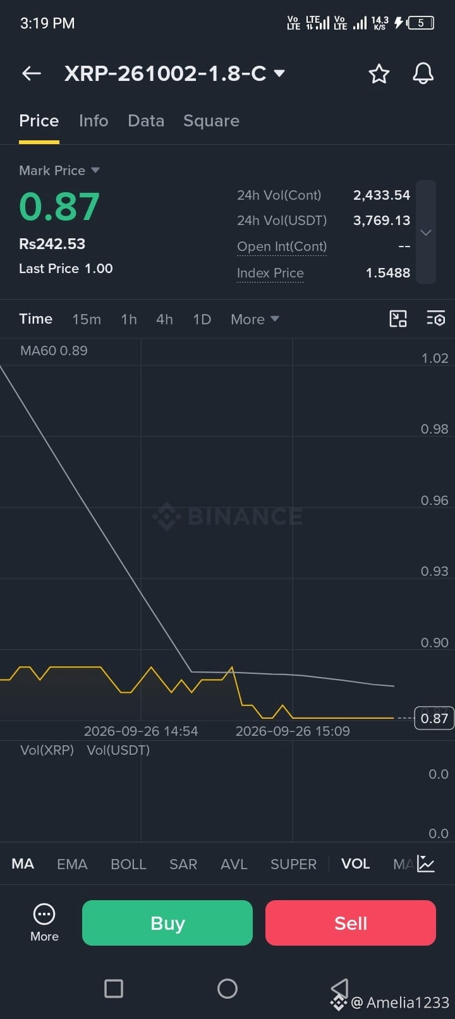Toggle MA indicator on chart
The height and width of the screenshot is (1019, 455).
point(23,863)
